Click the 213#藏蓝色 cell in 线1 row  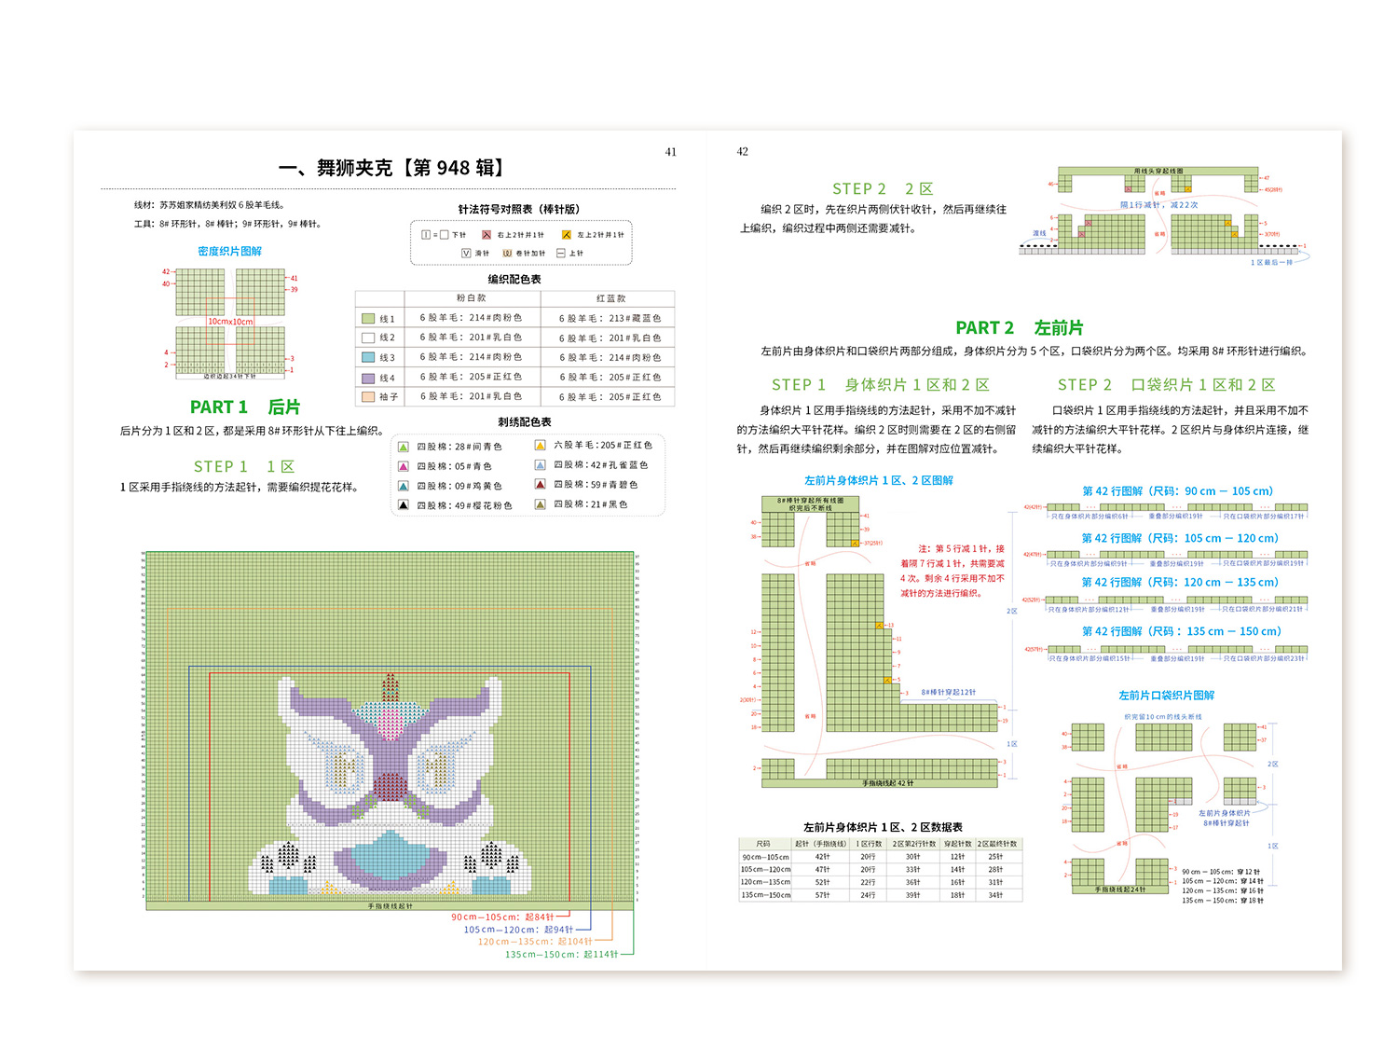(x=610, y=318)
